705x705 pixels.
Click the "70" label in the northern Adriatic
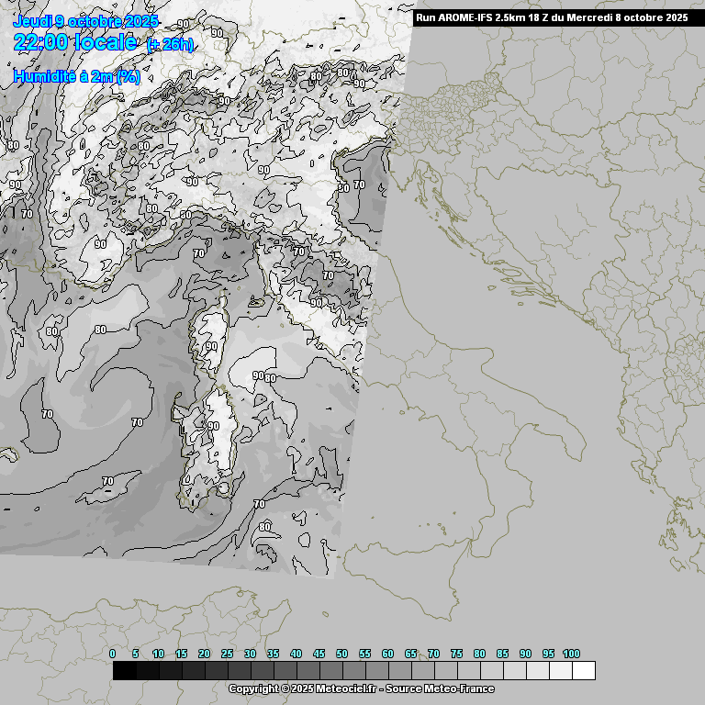[359, 185]
